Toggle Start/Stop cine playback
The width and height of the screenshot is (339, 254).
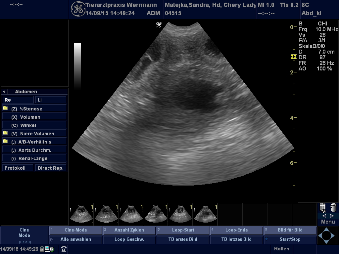pos(290,239)
